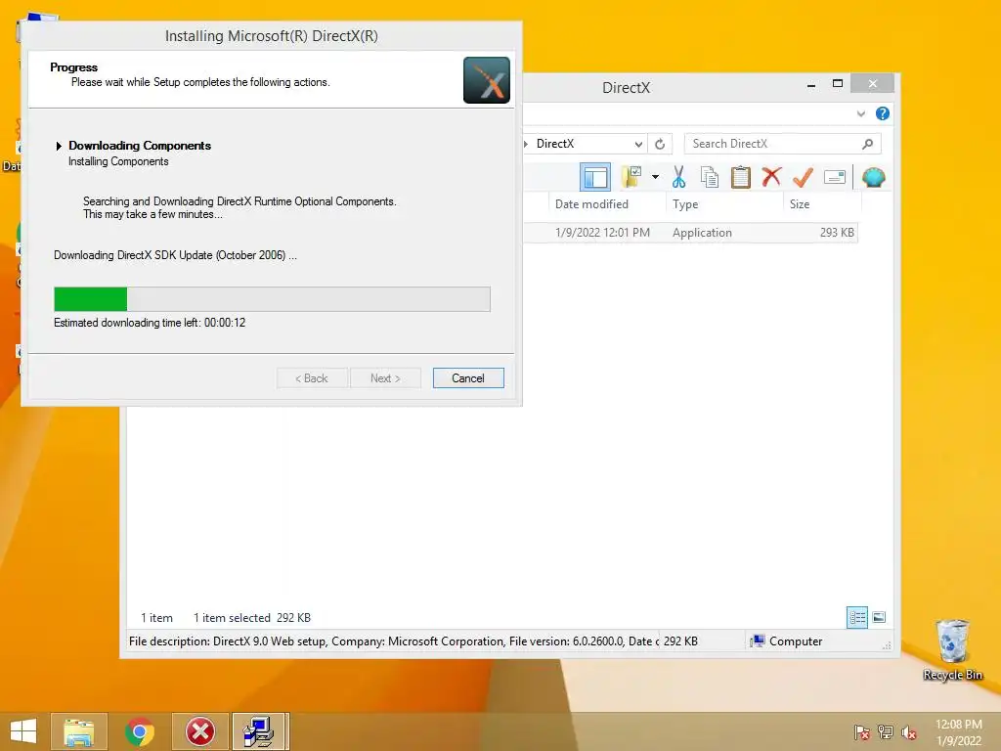Select the 1/9/2022 12:01 PM date cell
This screenshot has height=751, width=1001.
[602, 233]
